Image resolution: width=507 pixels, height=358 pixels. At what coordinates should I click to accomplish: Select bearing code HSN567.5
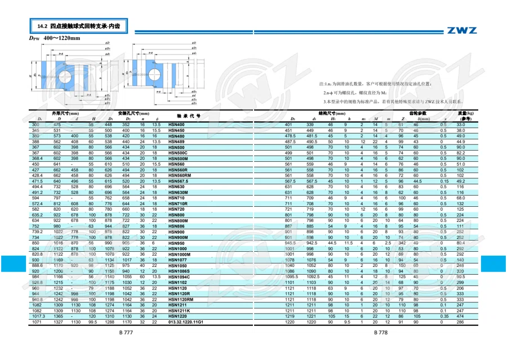178,182
